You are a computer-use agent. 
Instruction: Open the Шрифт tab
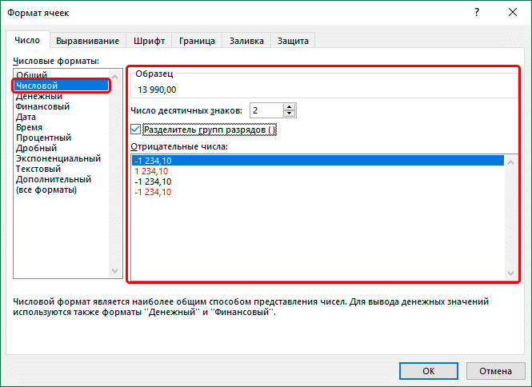point(150,41)
